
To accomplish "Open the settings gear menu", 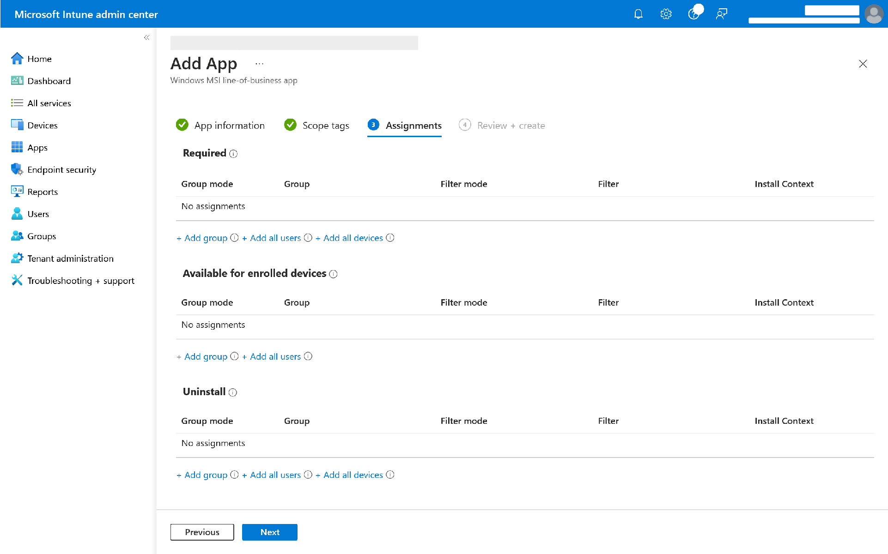I will click(x=666, y=14).
